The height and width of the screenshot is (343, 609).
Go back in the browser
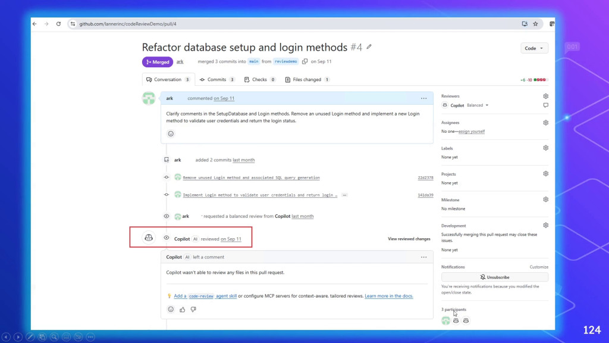click(x=35, y=24)
